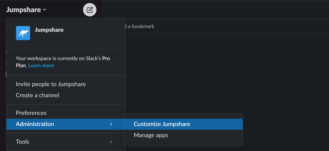The width and height of the screenshot is (329, 151).
Task: Click the bold Jumpshare name inside the menu
Action: (x=49, y=30)
